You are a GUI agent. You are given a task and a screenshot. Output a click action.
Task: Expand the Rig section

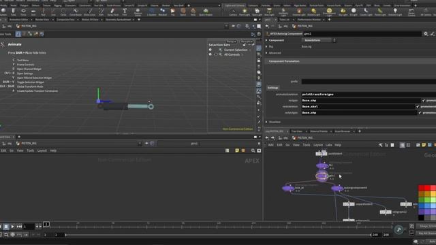(x=266, y=47)
